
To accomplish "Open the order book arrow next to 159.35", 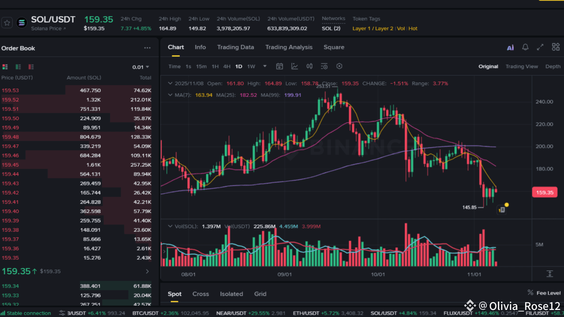I will pyautogui.click(x=147, y=271).
